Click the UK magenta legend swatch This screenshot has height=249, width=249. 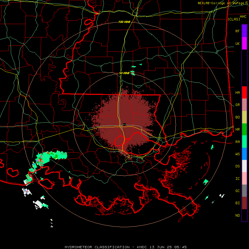click(244, 43)
